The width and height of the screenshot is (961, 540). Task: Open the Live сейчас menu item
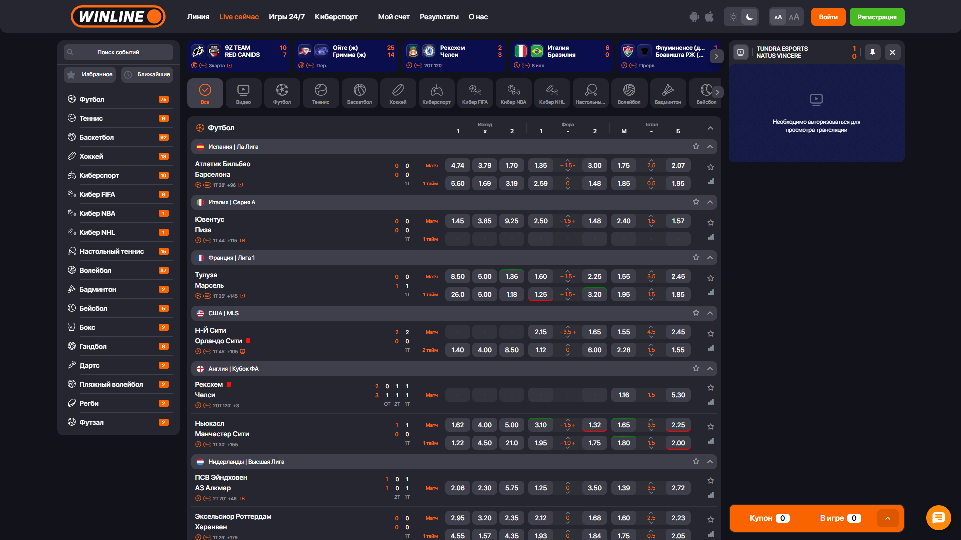coord(239,17)
